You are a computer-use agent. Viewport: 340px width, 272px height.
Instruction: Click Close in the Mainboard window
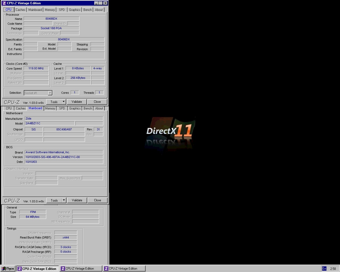[x=97, y=200]
